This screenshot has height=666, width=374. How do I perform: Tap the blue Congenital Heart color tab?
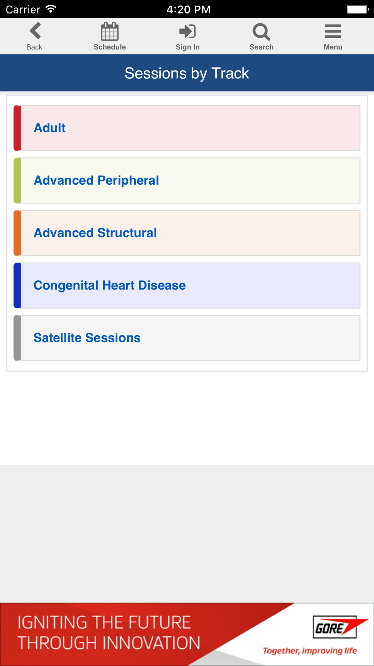point(17,285)
